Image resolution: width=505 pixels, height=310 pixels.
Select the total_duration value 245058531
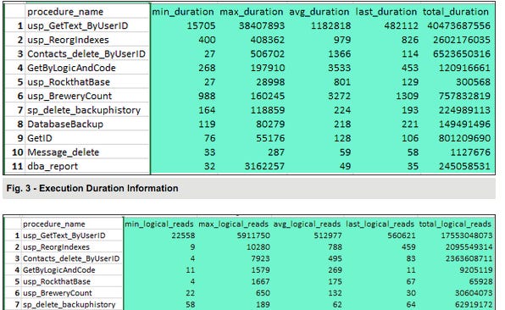(464, 166)
